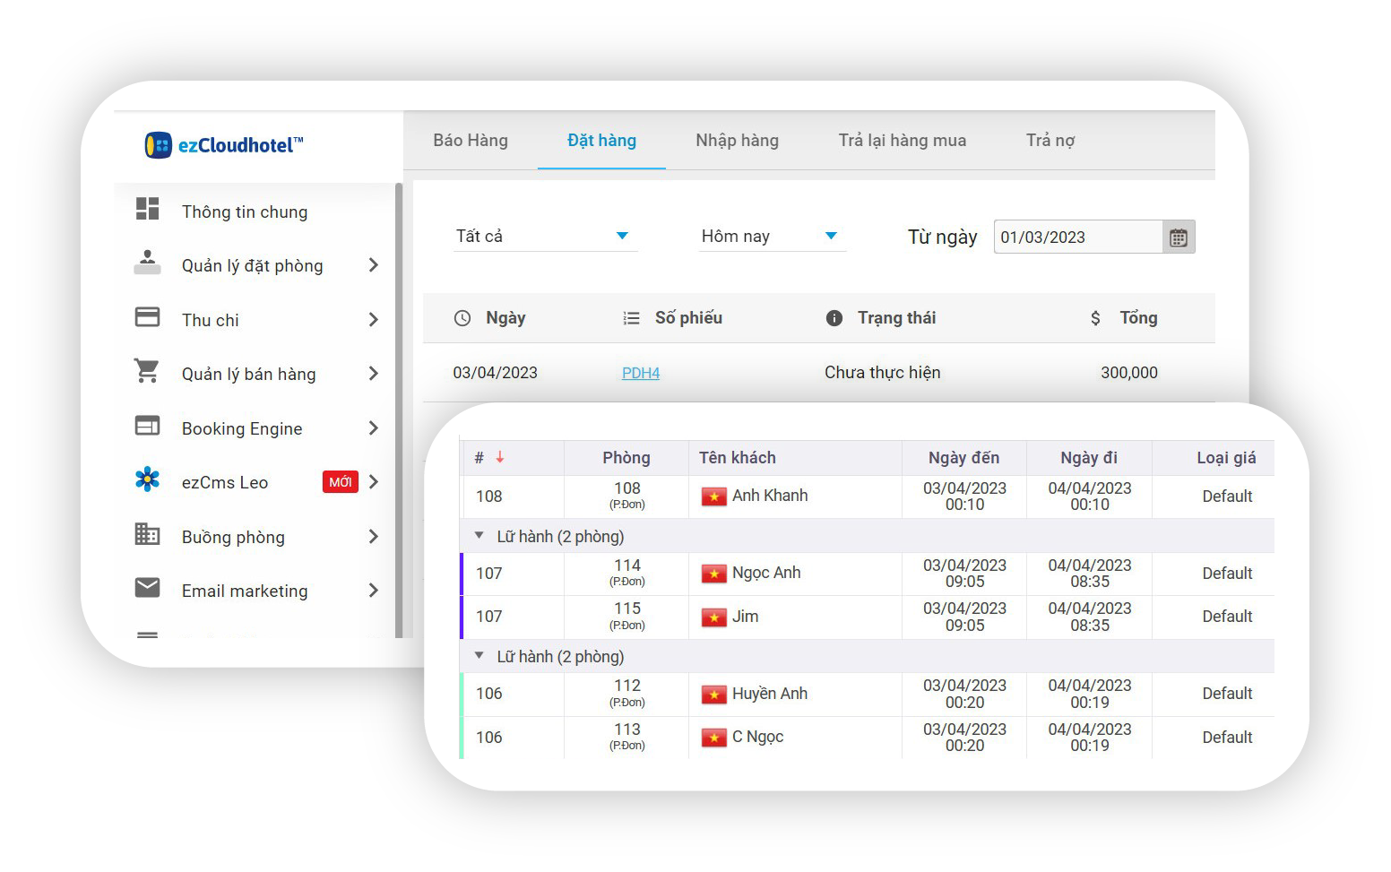
Task: Open the PDH4 voucher link
Action: click(640, 373)
